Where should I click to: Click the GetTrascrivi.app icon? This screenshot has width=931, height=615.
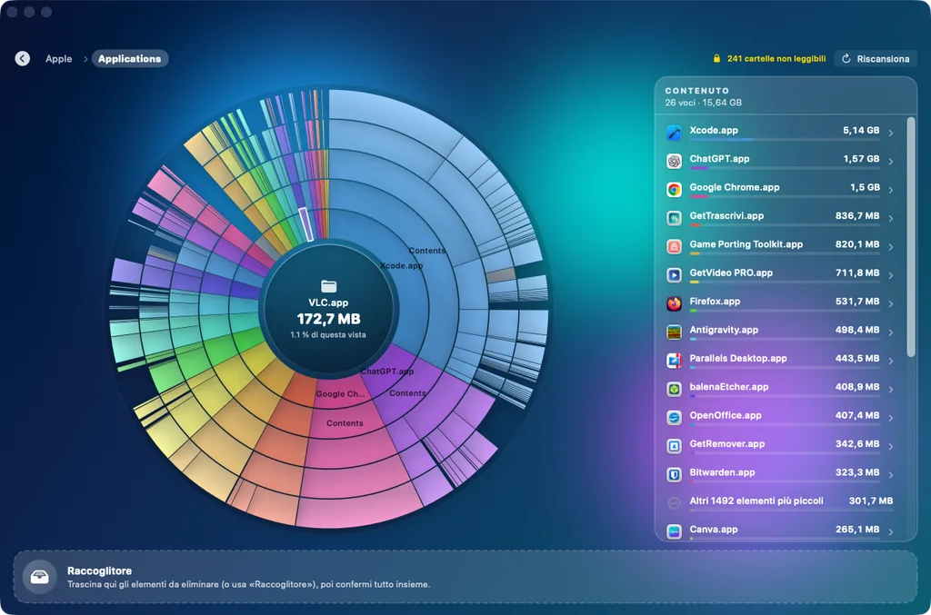click(x=674, y=218)
